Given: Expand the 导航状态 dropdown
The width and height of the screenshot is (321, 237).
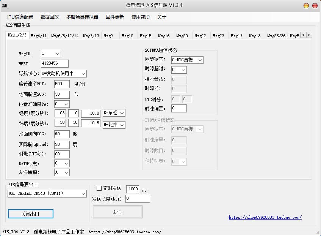Looking at the screenshot, I should (64, 74).
